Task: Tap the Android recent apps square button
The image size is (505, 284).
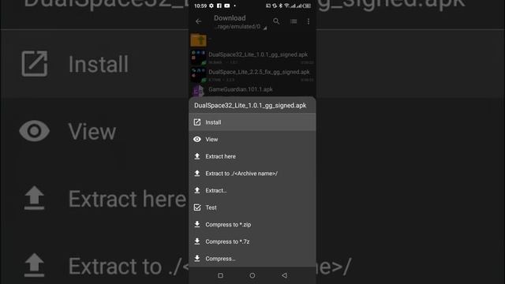Action: click(x=220, y=275)
